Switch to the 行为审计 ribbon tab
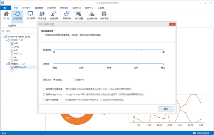 (26, 8)
